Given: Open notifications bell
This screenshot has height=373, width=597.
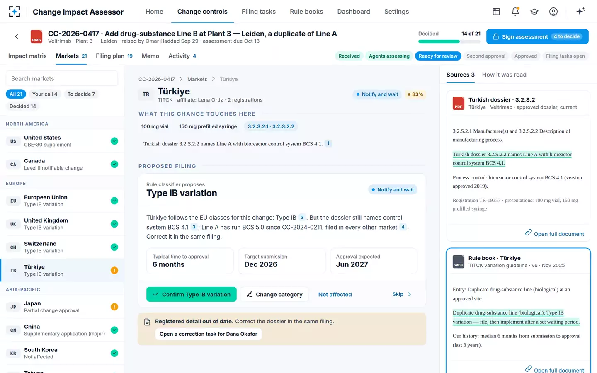Looking at the screenshot, I should click(x=515, y=12).
